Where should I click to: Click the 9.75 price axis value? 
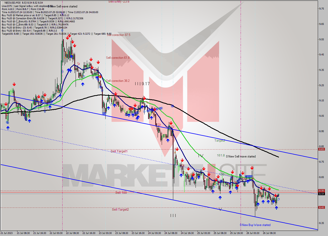click(322, 9)
